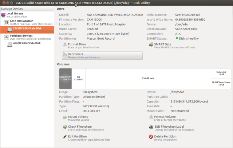The width and height of the screenshot is (233, 148).
Task: Click the Format Volume icon
Action: pos(151,117)
